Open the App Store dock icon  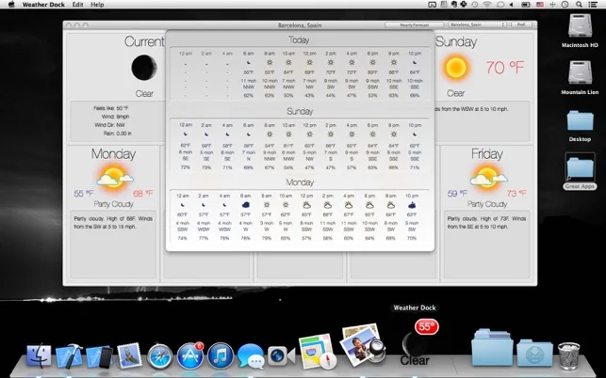click(x=190, y=355)
